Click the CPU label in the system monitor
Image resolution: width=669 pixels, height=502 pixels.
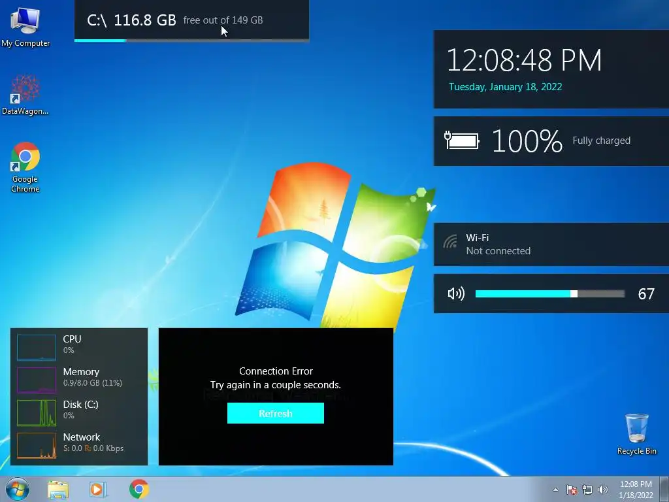coord(72,339)
